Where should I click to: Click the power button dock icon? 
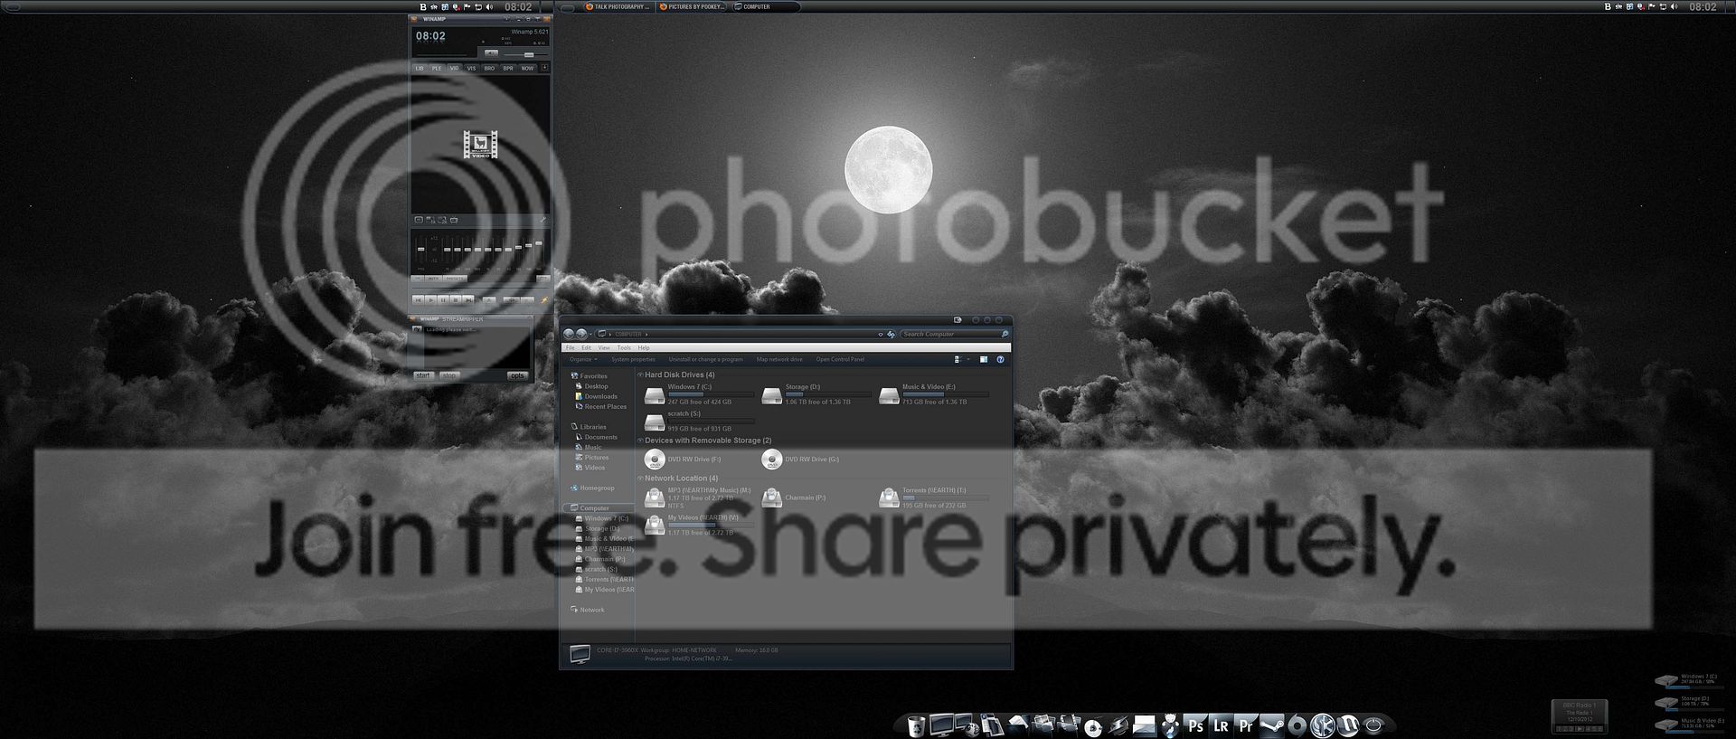[x=1374, y=725]
